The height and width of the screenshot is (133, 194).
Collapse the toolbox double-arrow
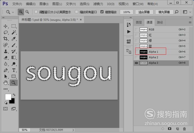[x=3, y=17]
